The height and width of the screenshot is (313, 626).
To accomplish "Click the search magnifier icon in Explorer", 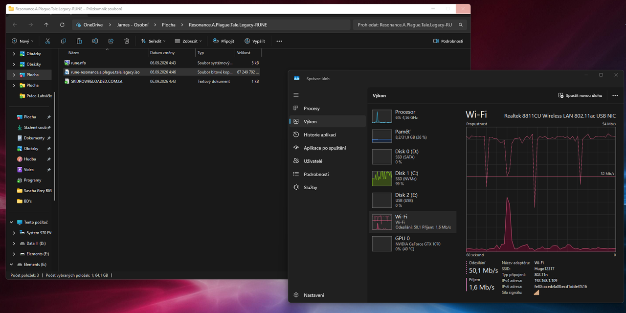I will tap(460, 24).
